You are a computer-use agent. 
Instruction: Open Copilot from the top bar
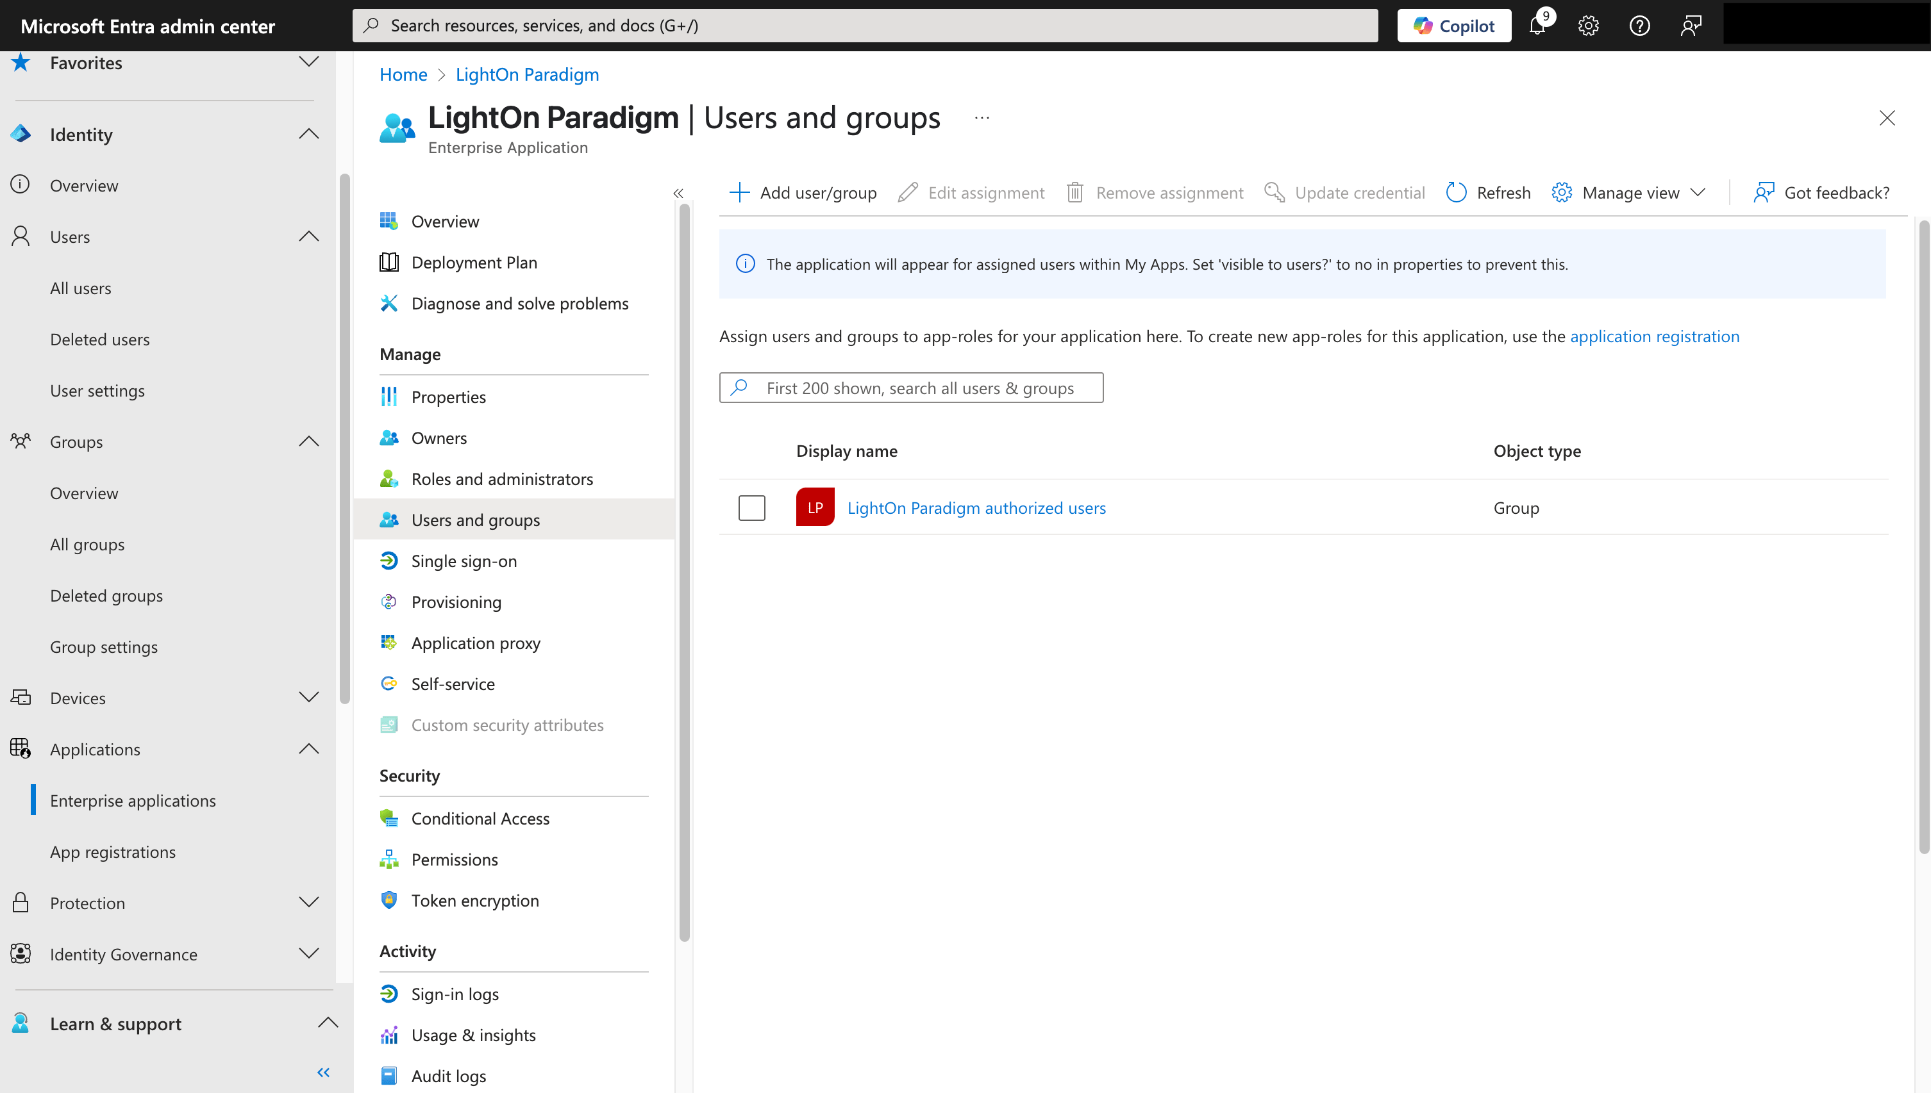click(x=1453, y=25)
